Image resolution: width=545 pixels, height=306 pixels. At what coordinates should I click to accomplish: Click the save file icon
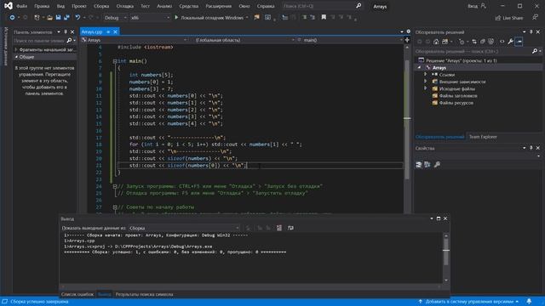point(58,17)
